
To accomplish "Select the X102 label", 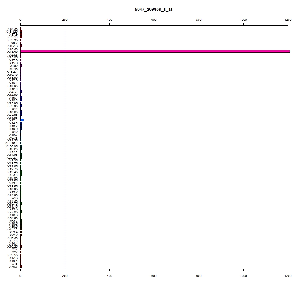I will click(14, 66).
